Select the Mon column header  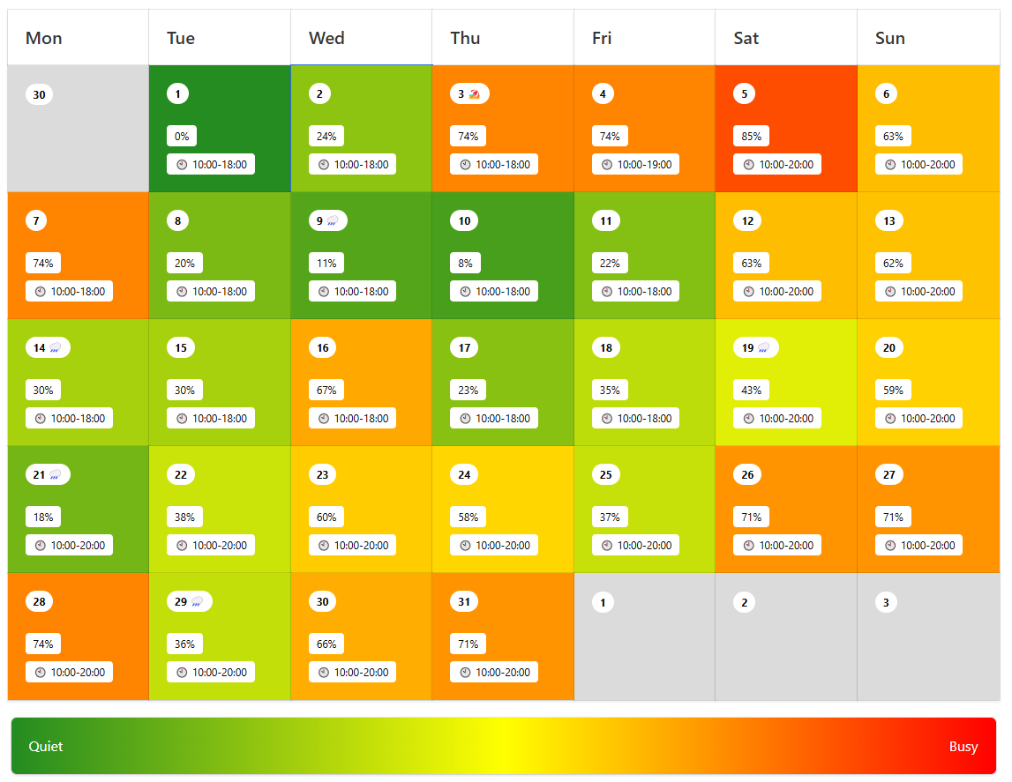click(44, 38)
